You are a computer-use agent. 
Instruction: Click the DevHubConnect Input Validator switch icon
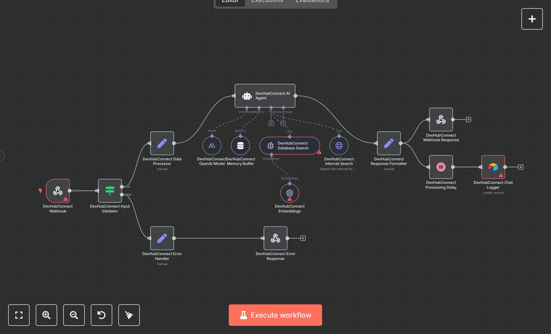(110, 191)
